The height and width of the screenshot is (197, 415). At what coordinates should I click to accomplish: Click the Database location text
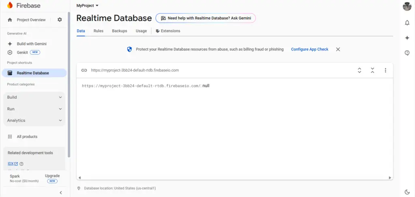point(120,188)
